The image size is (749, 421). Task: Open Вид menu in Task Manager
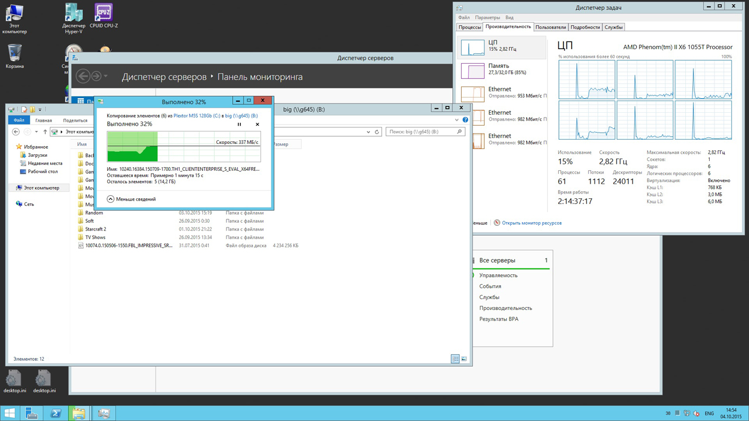click(x=510, y=18)
